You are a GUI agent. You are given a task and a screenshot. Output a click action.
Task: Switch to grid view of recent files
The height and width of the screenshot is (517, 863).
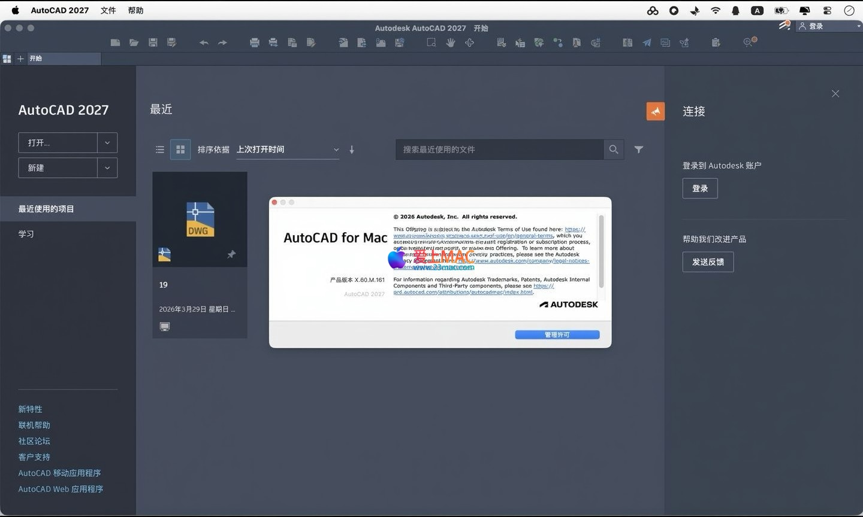pos(180,150)
